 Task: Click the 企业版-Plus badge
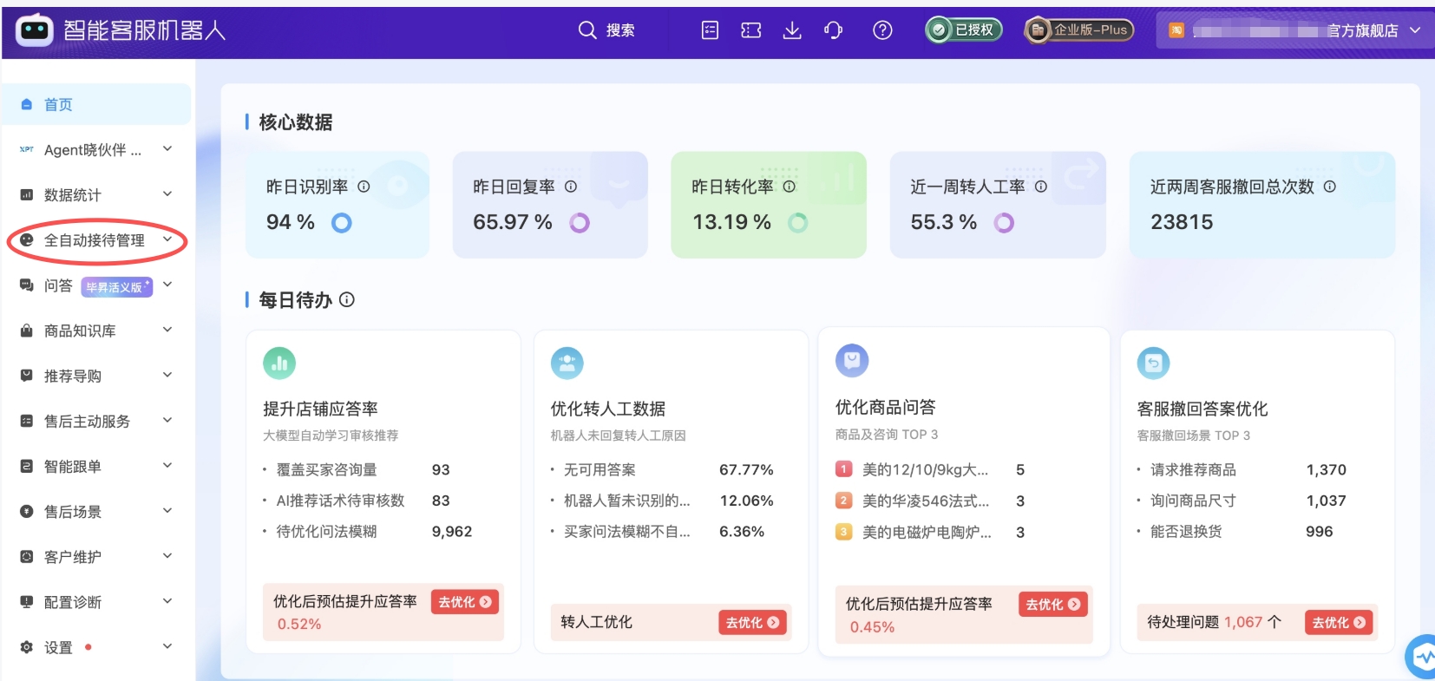click(1079, 29)
